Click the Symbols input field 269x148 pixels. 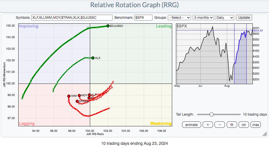(72, 18)
